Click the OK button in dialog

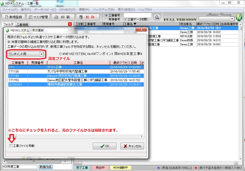pyautogui.click(x=105, y=146)
